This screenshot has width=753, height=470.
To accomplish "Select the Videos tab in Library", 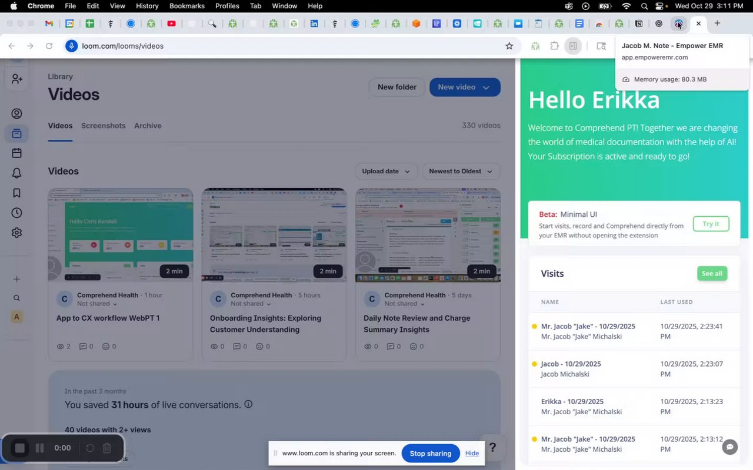I will pyautogui.click(x=60, y=126).
